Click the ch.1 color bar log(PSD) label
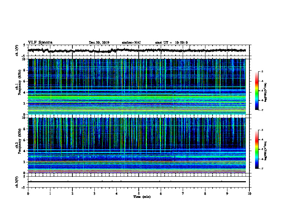Screen dimensions: 281x217 tap(266, 92)
